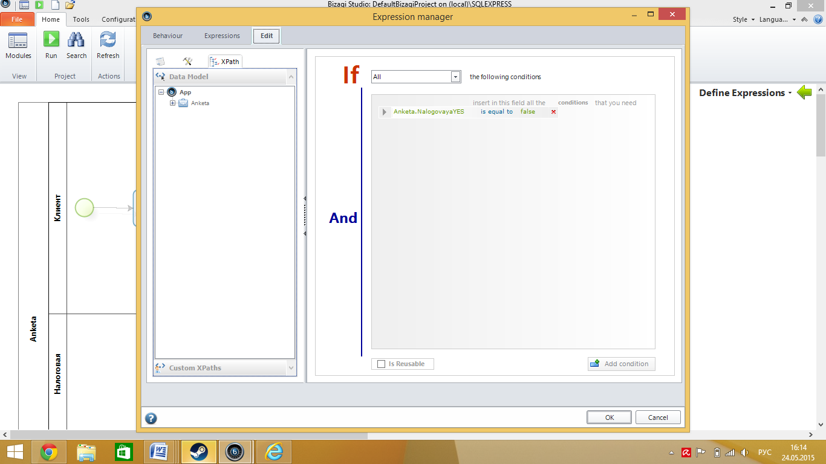Click the РУС language indicator
The width and height of the screenshot is (826, 464).
coord(765,453)
